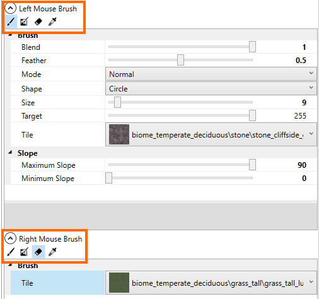Click the Minimum Slope value 0
The image size is (319, 299).
[x=304, y=179]
